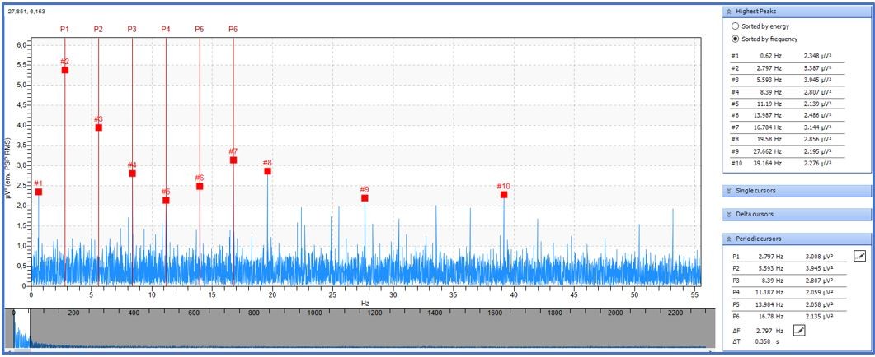This screenshot has width=875, height=357.
Task: Click the P6 cursor label above the graph
Action: [233, 29]
